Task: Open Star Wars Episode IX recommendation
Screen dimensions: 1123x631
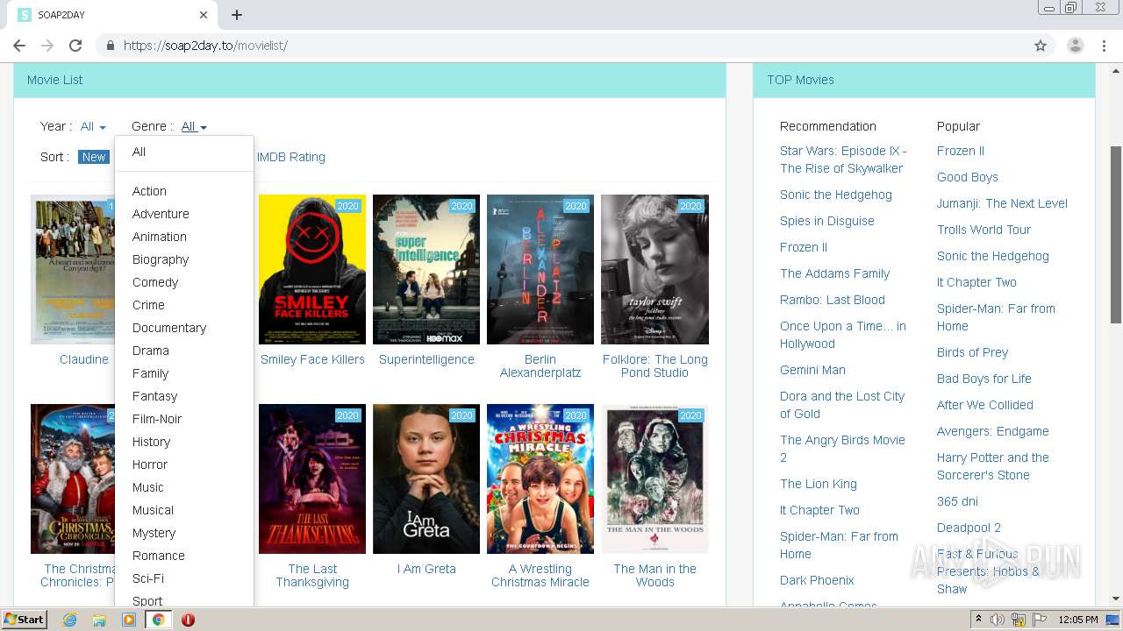Action: click(x=843, y=160)
